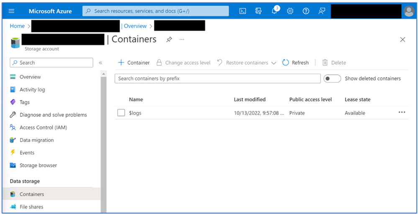Go to Home breadcrumb
The image size is (418, 214).
point(17,26)
